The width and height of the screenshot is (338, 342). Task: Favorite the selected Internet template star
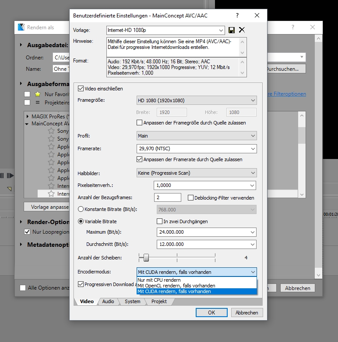(x=51, y=193)
